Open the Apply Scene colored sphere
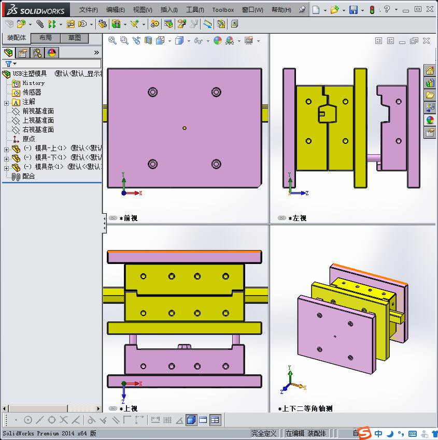438x440 pixels. tap(218, 40)
